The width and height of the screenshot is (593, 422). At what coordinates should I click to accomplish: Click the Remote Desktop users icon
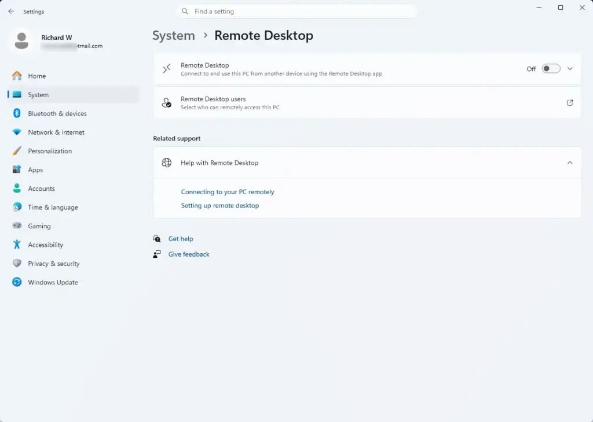[167, 103]
